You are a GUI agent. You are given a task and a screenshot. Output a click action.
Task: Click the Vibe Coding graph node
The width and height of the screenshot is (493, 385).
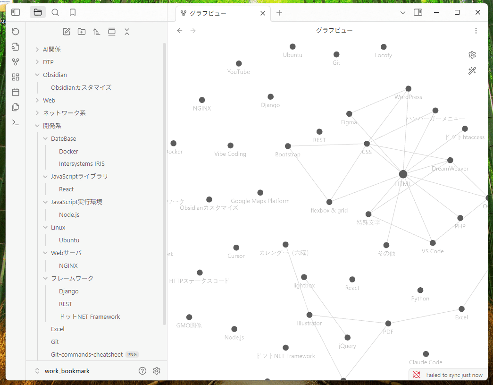point(231,145)
